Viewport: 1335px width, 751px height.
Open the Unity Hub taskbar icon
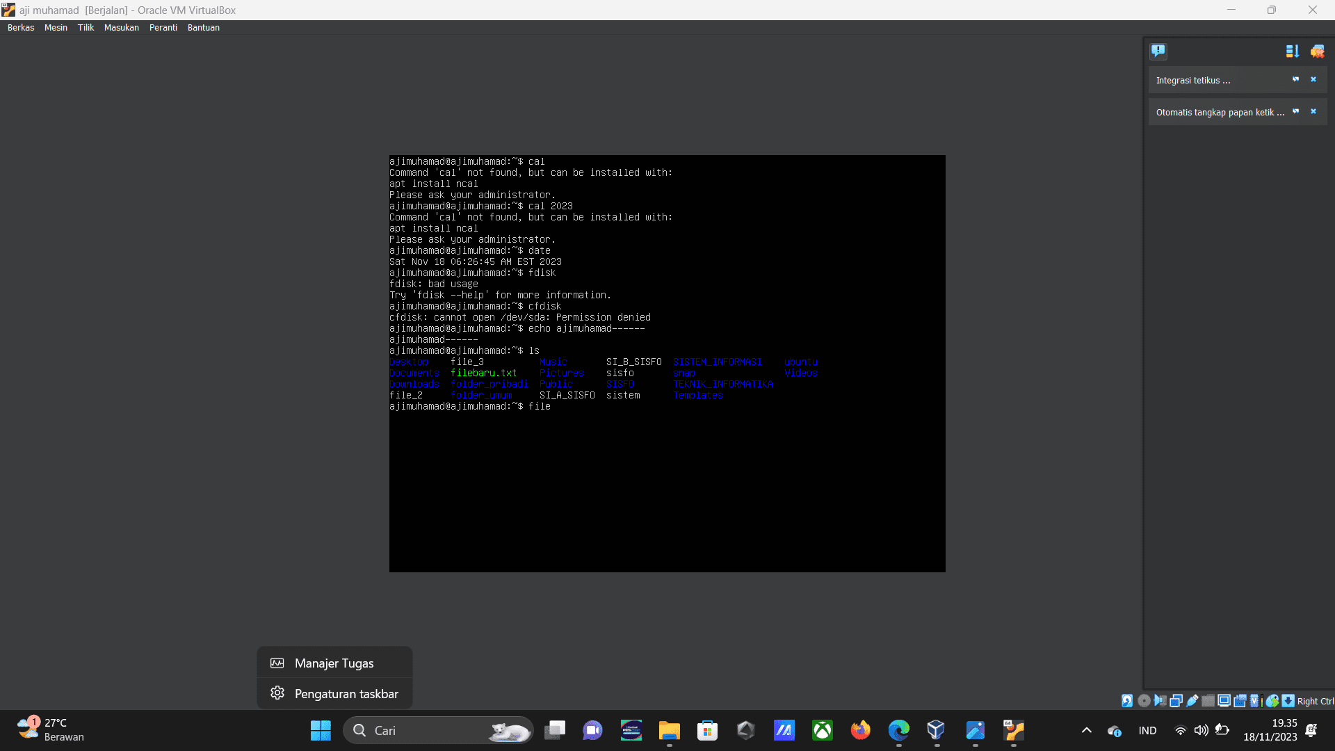point(746,730)
